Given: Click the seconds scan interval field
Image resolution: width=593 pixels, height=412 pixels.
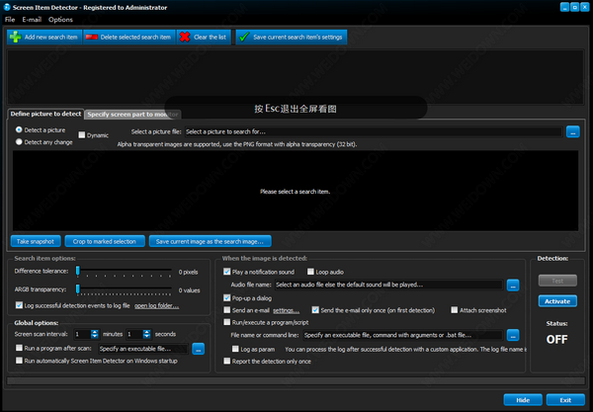Looking at the screenshot, I should (x=134, y=334).
